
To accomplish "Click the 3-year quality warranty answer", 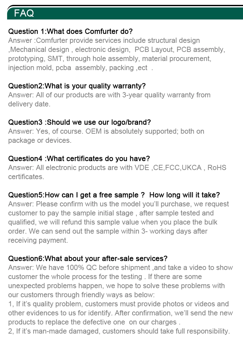I will tap(109, 100).
